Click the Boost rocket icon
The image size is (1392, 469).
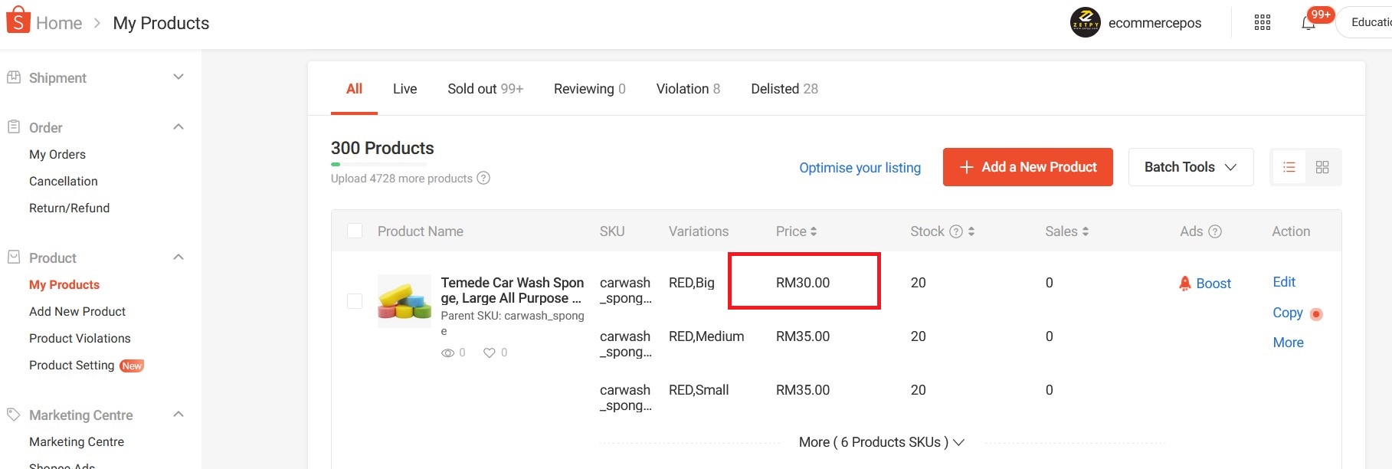[1185, 284]
